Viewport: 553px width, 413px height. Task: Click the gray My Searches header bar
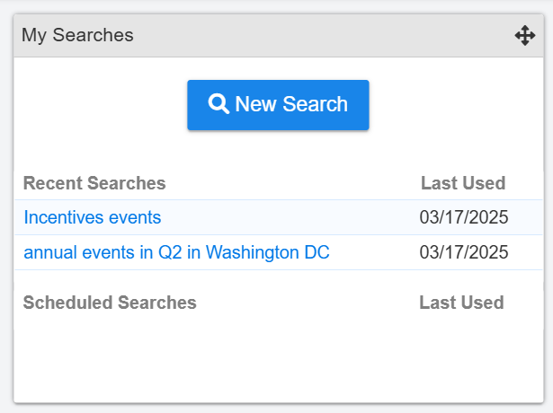click(279, 36)
